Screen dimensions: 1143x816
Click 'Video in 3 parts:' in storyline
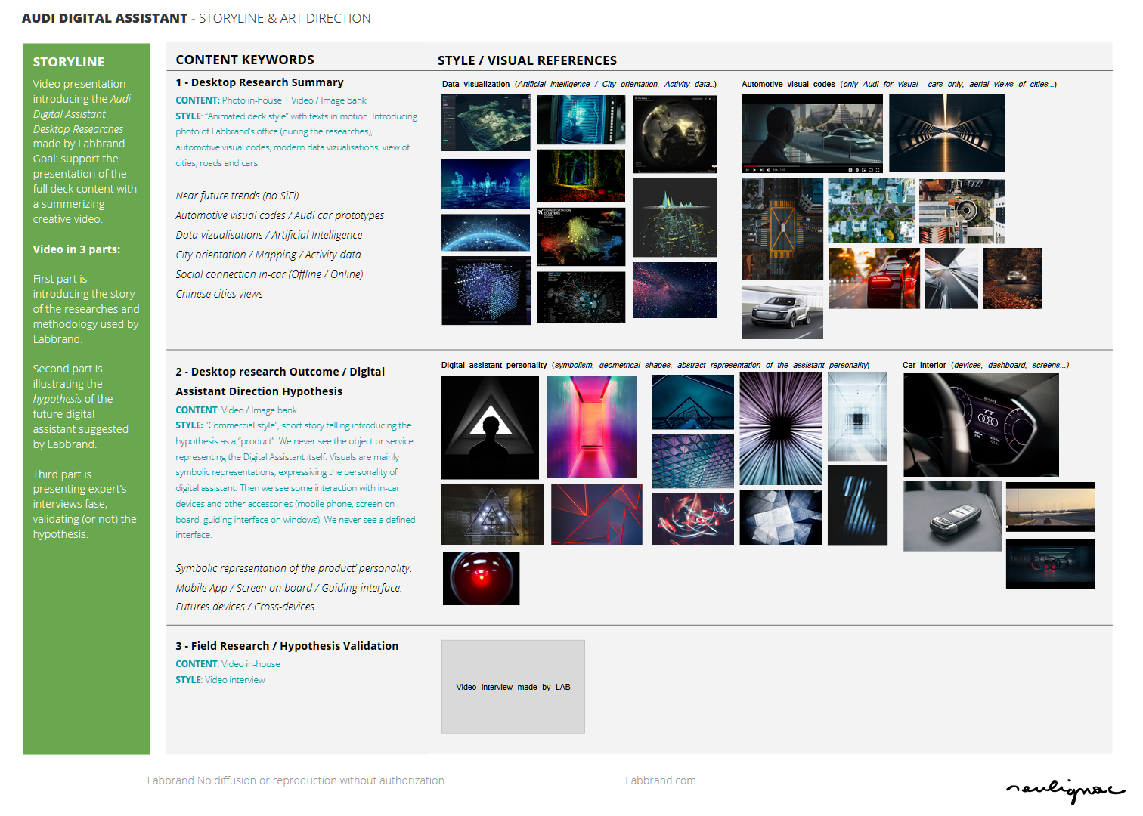coord(76,249)
